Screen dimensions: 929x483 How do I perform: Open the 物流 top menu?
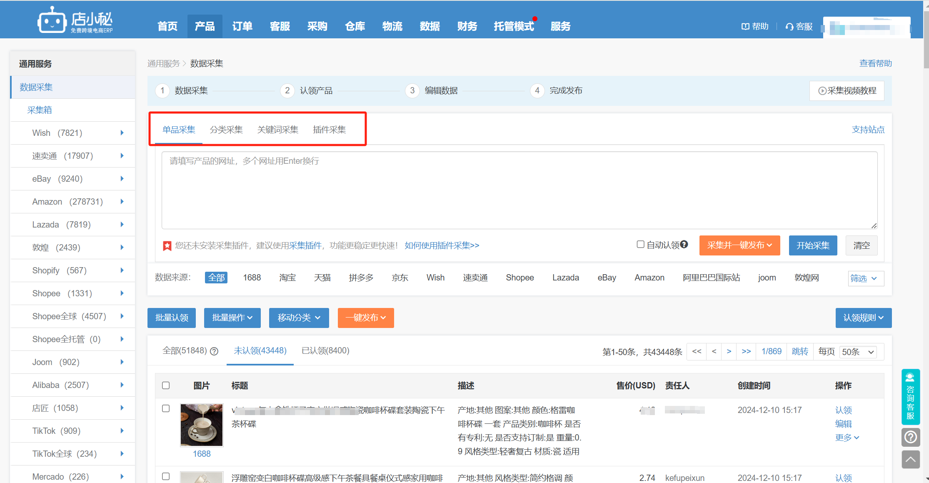tap(392, 27)
